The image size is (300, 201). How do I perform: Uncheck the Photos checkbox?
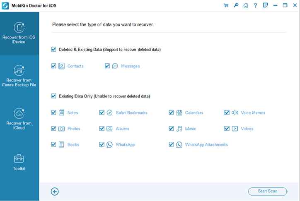(53, 129)
